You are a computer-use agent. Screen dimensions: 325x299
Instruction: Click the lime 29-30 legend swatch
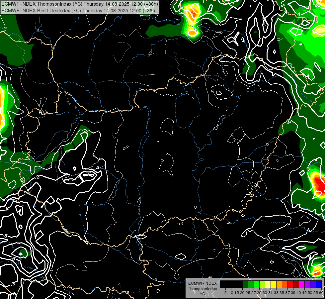pyautogui.click(x=262, y=284)
